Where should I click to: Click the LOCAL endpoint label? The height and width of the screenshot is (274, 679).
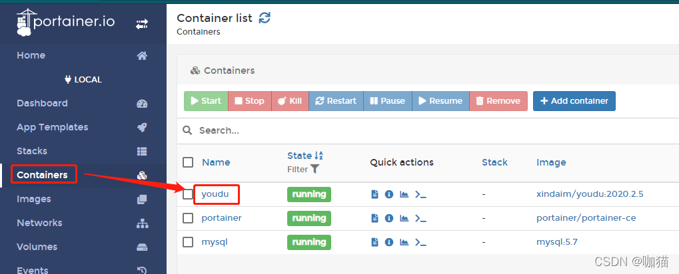click(x=83, y=80)
